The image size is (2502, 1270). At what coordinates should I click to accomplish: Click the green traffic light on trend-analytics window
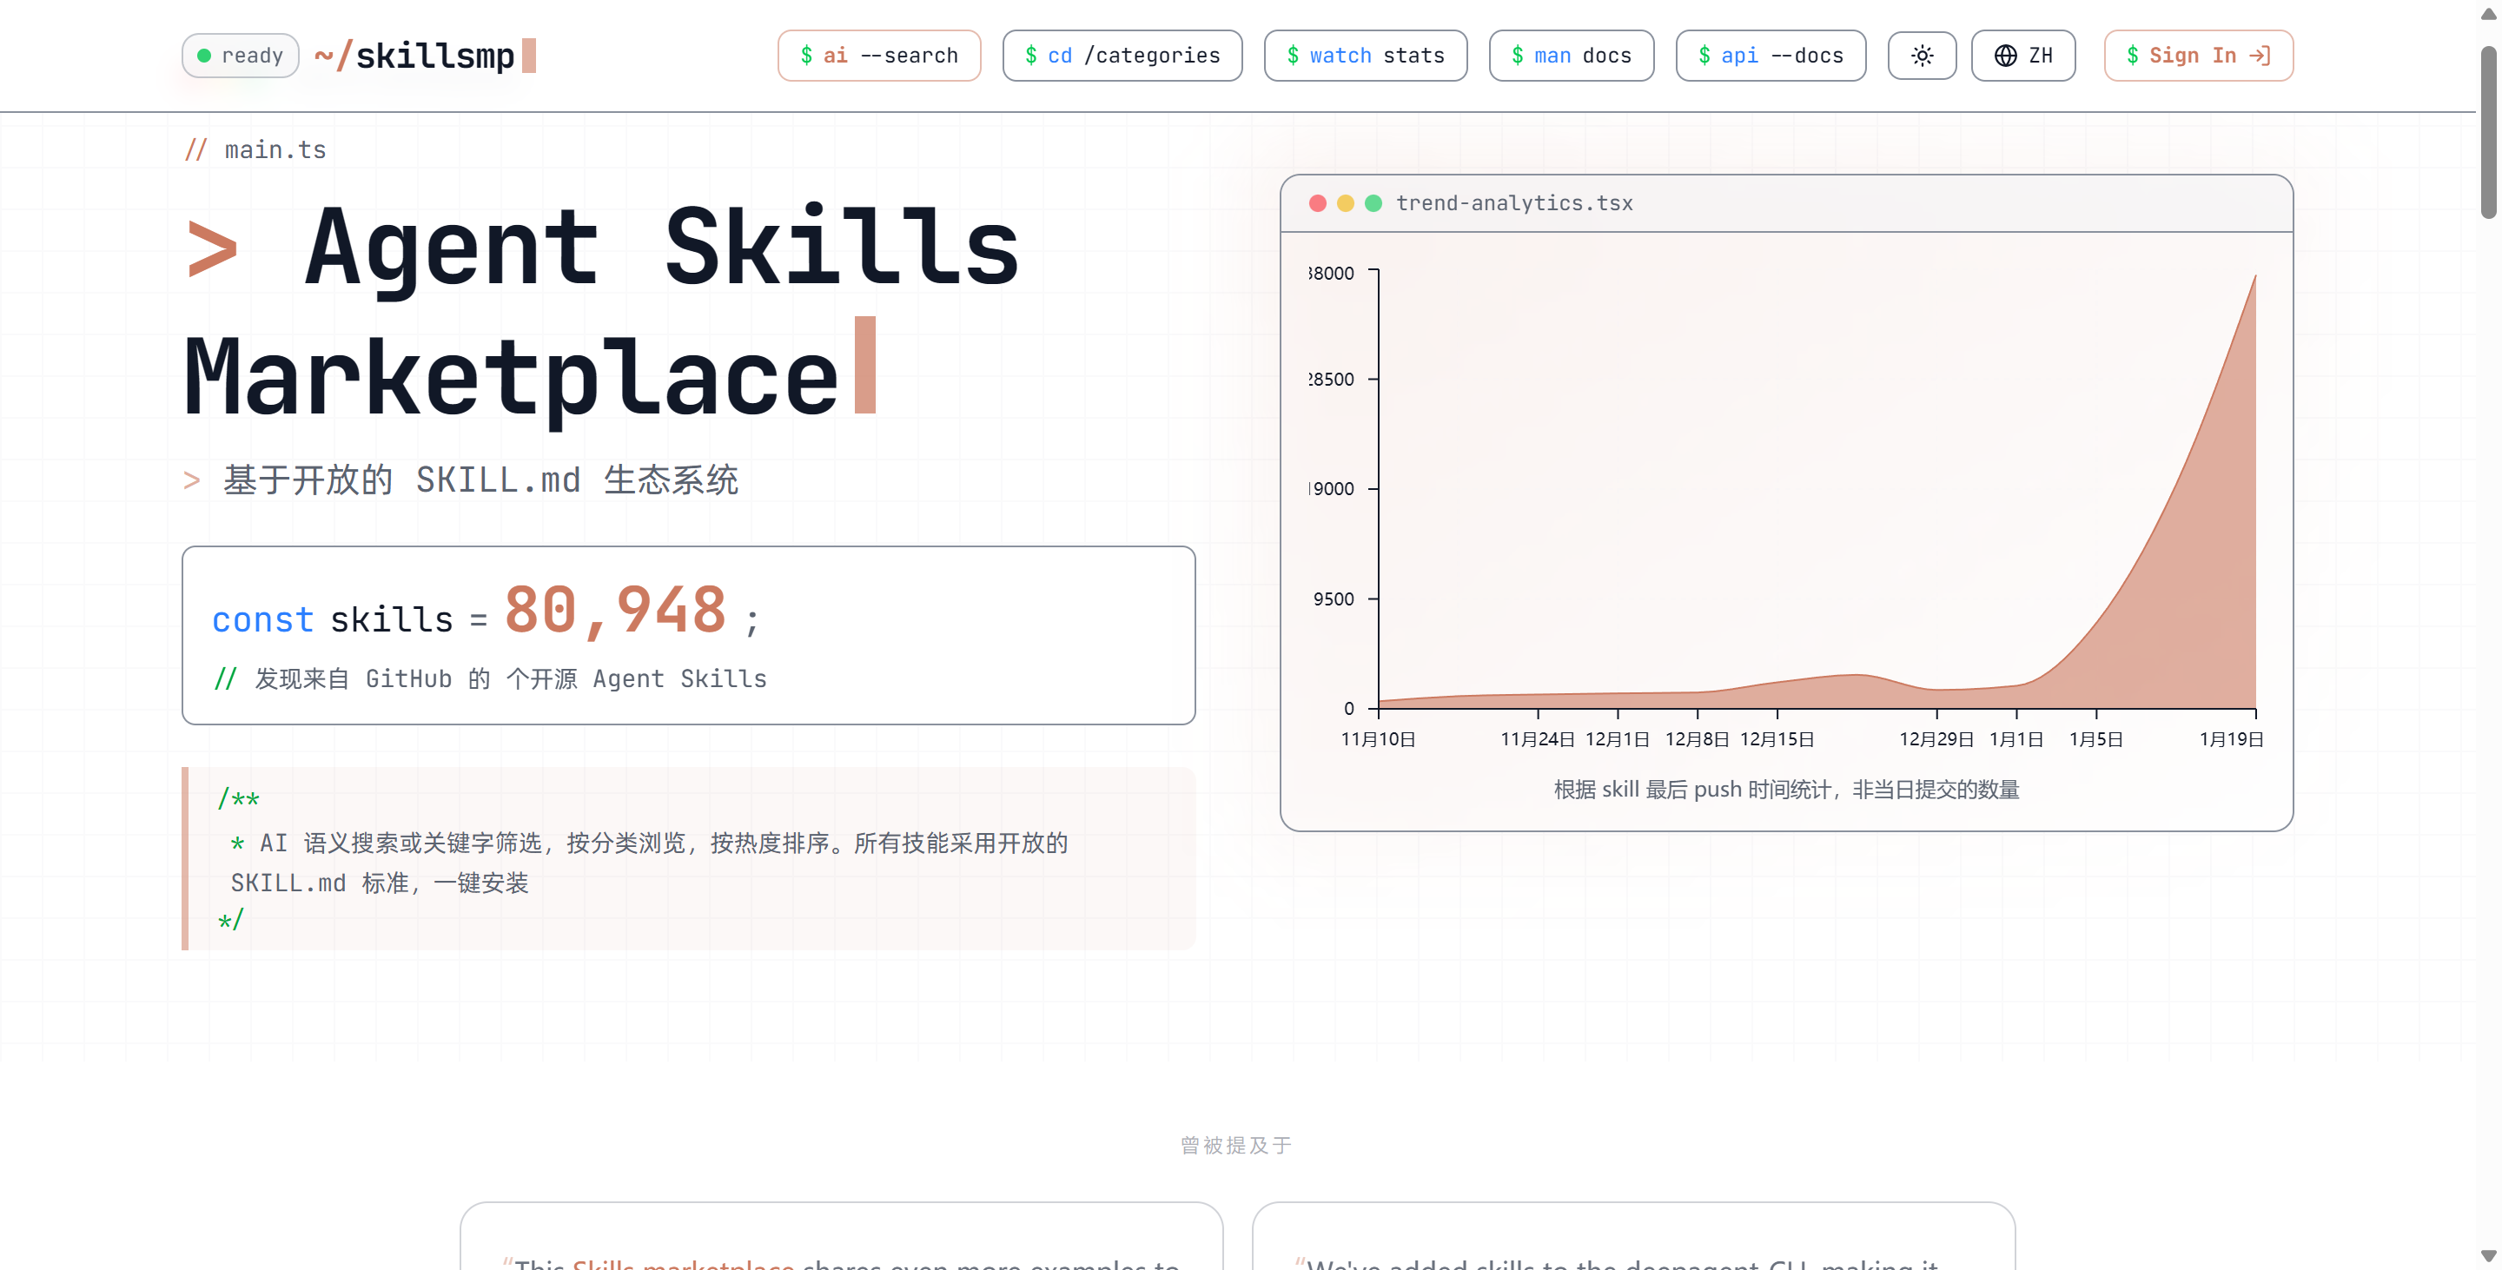coord(1373,203)
